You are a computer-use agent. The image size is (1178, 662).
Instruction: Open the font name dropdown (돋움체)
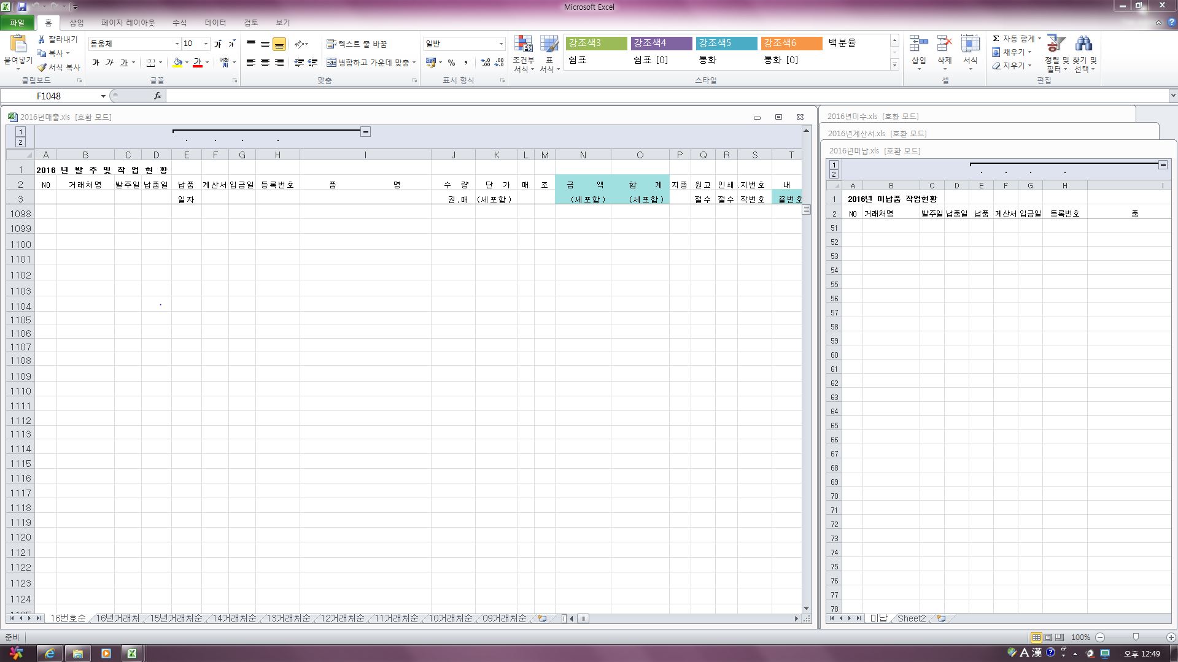tap(177, 44)
